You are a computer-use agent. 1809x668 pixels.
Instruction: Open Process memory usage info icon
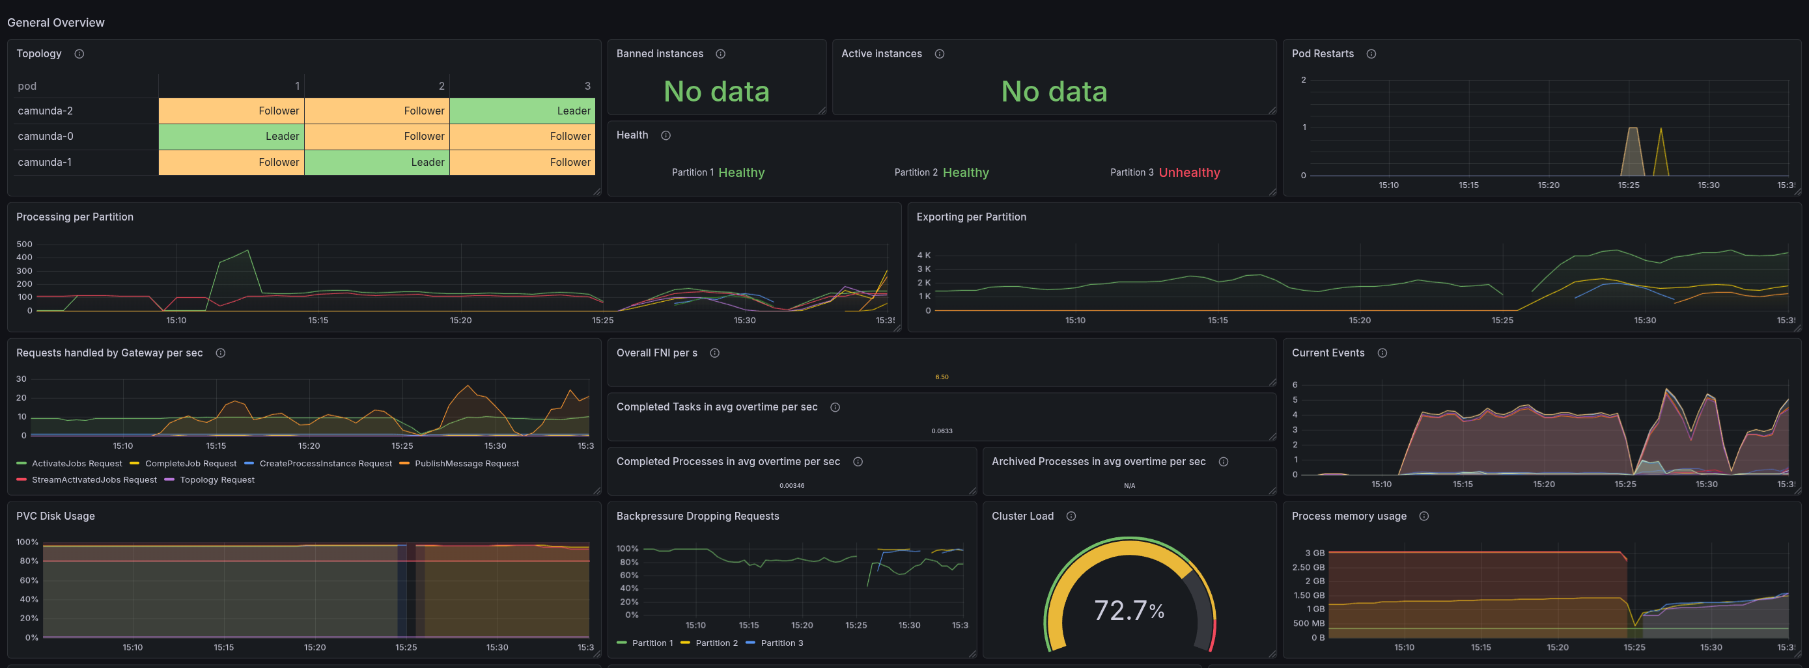[x=1424, y=516]
